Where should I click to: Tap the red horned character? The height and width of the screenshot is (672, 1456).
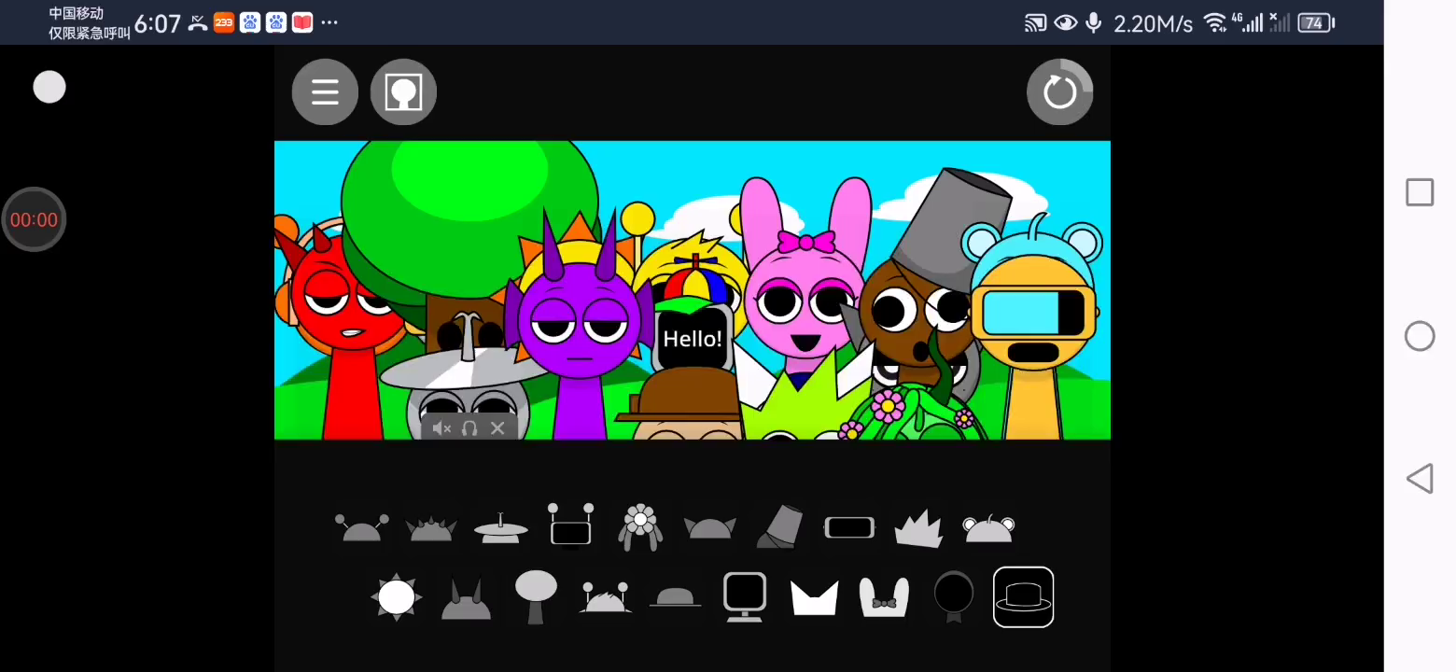[346, 327]
